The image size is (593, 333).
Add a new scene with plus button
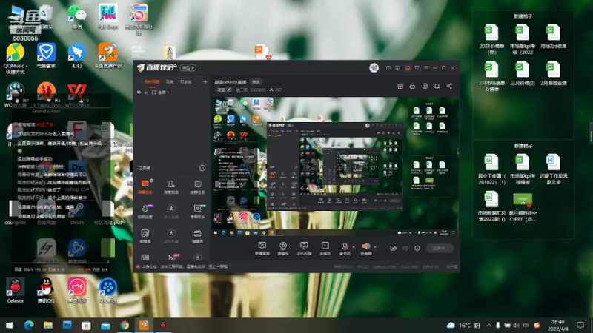(x=205, y=81)
